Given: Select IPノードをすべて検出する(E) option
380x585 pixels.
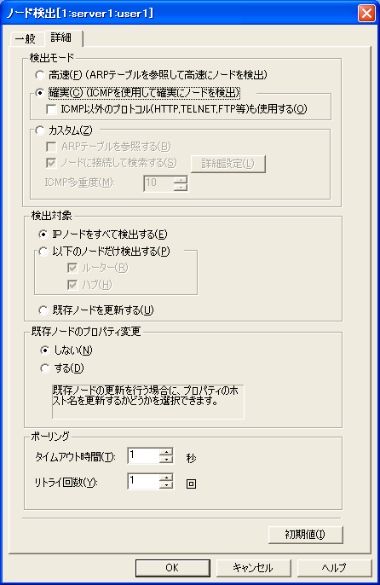Looking at the screenshot, I should (43, 235).
